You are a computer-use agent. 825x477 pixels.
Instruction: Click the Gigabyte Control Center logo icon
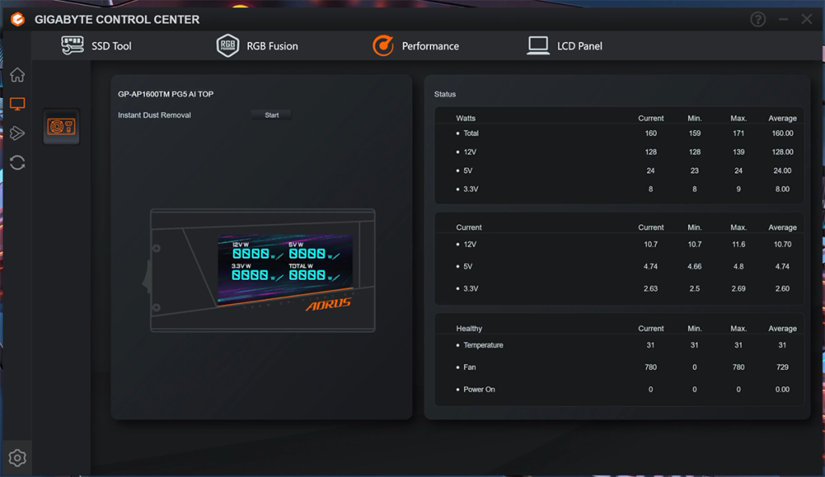tap(18, 19)
